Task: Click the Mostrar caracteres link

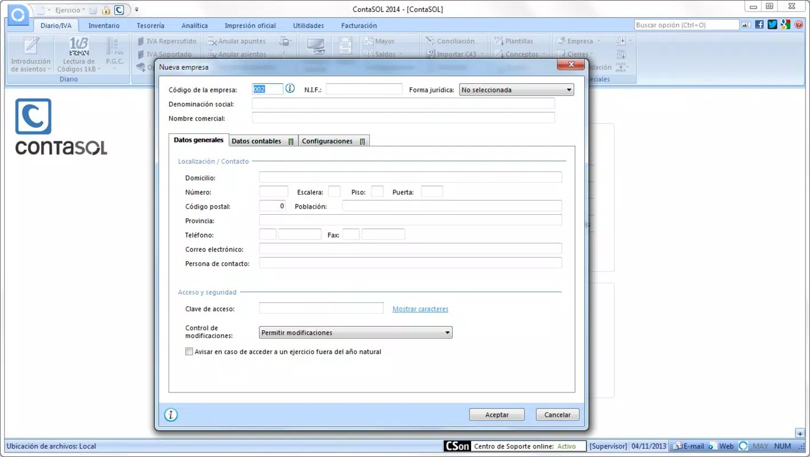Action: 420,309
